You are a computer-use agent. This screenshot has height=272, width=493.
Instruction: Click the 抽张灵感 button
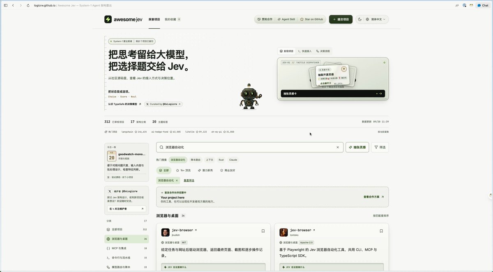[357, 147]
